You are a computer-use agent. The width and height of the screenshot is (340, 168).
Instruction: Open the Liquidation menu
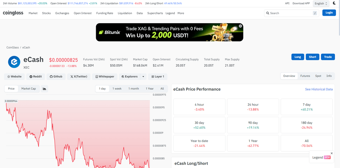point(125,13)
